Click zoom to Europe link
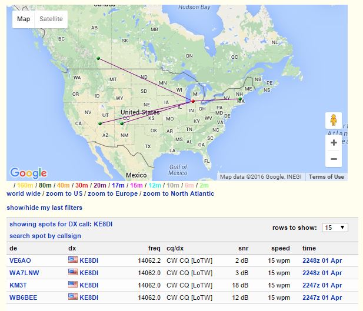The height and width of the screenshot is (311, 363). (113, 193)
